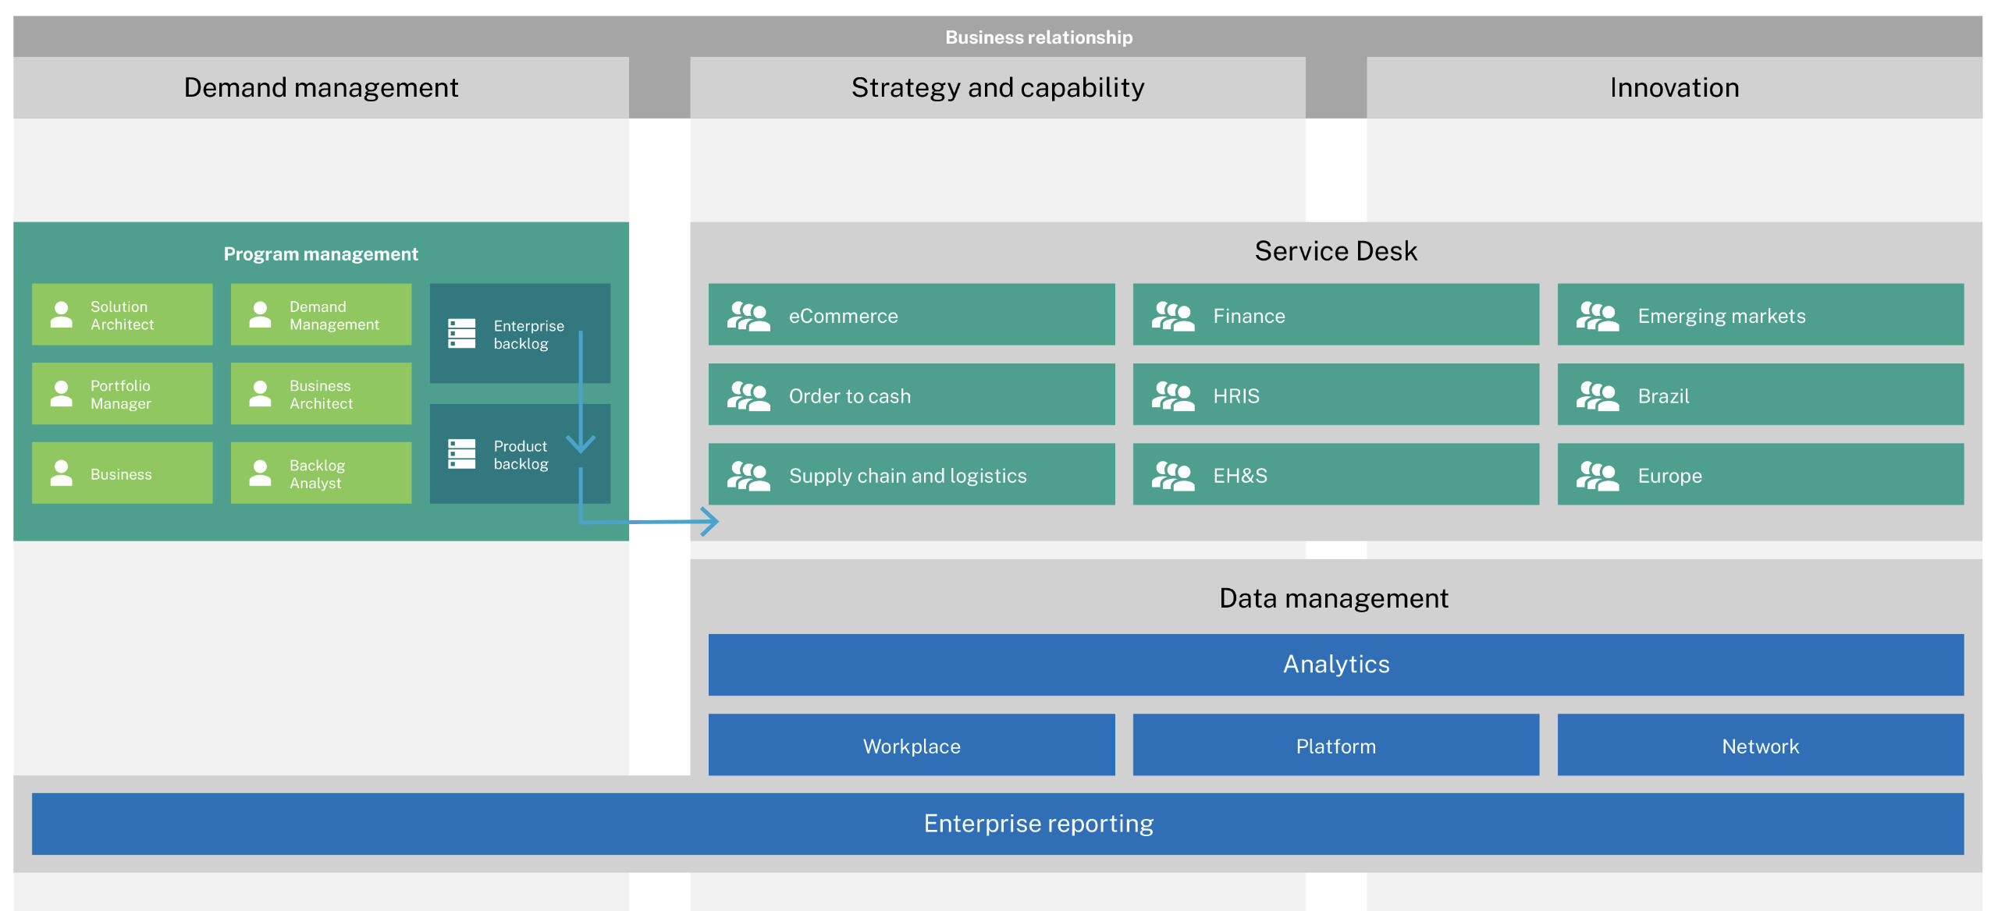Click the Solution Architect person icon
The height and width of the screenshot is (911, 1998).
tap(61, 314)
